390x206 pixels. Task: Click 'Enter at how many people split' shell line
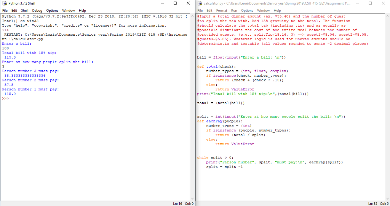coord(48,62)
